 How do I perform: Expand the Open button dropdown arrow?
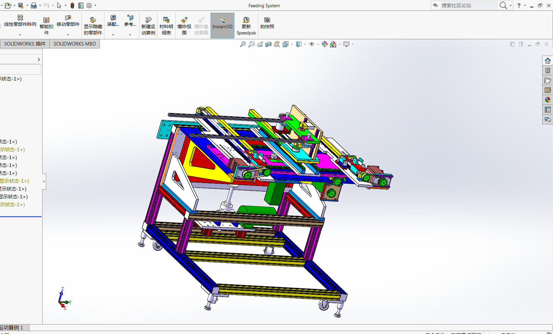click(14, 6)
